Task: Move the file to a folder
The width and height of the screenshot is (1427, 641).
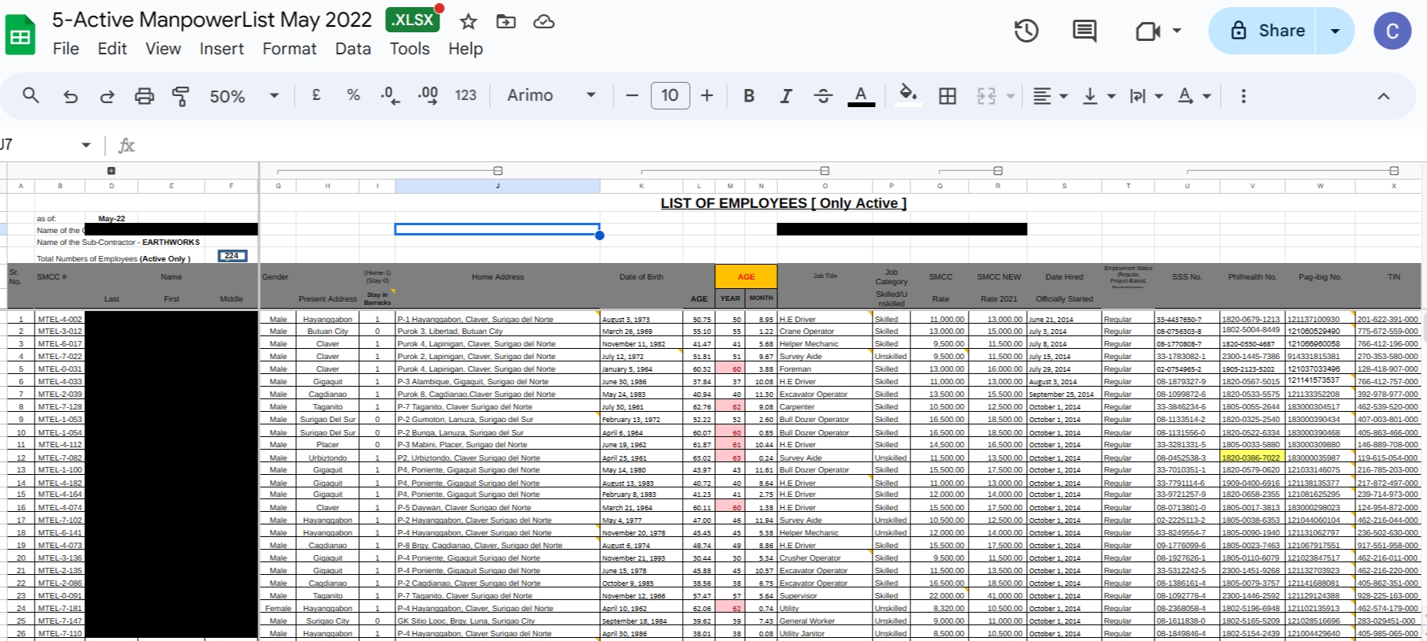Action: pyautogui.click(x=506, y=22)
